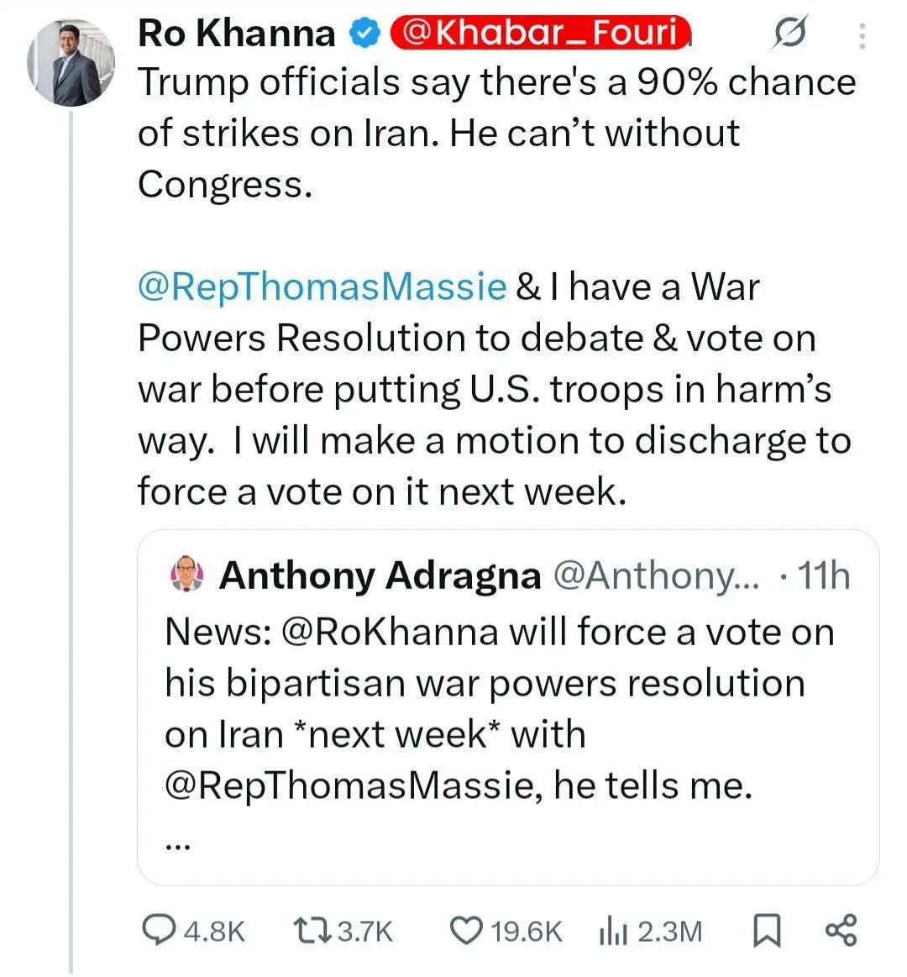Image resolution: width=907 pixels, height=977 pixels.
Task: Open the Anthony Adragna name in quote
Action: tap(380, 576)
